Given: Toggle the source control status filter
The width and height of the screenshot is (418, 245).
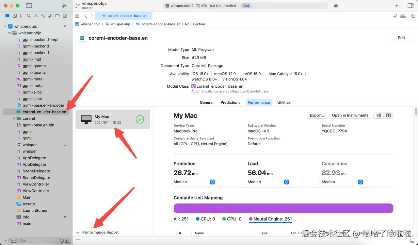Looking at the screenshot, I should pyautogui.click(x=67, y=241).
